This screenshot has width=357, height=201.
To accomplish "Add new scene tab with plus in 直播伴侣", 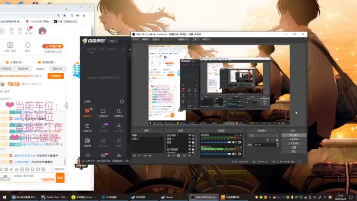I will [124, 49].
